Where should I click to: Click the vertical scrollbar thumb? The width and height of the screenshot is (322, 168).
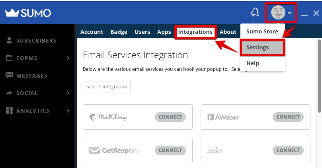[320, 76]
